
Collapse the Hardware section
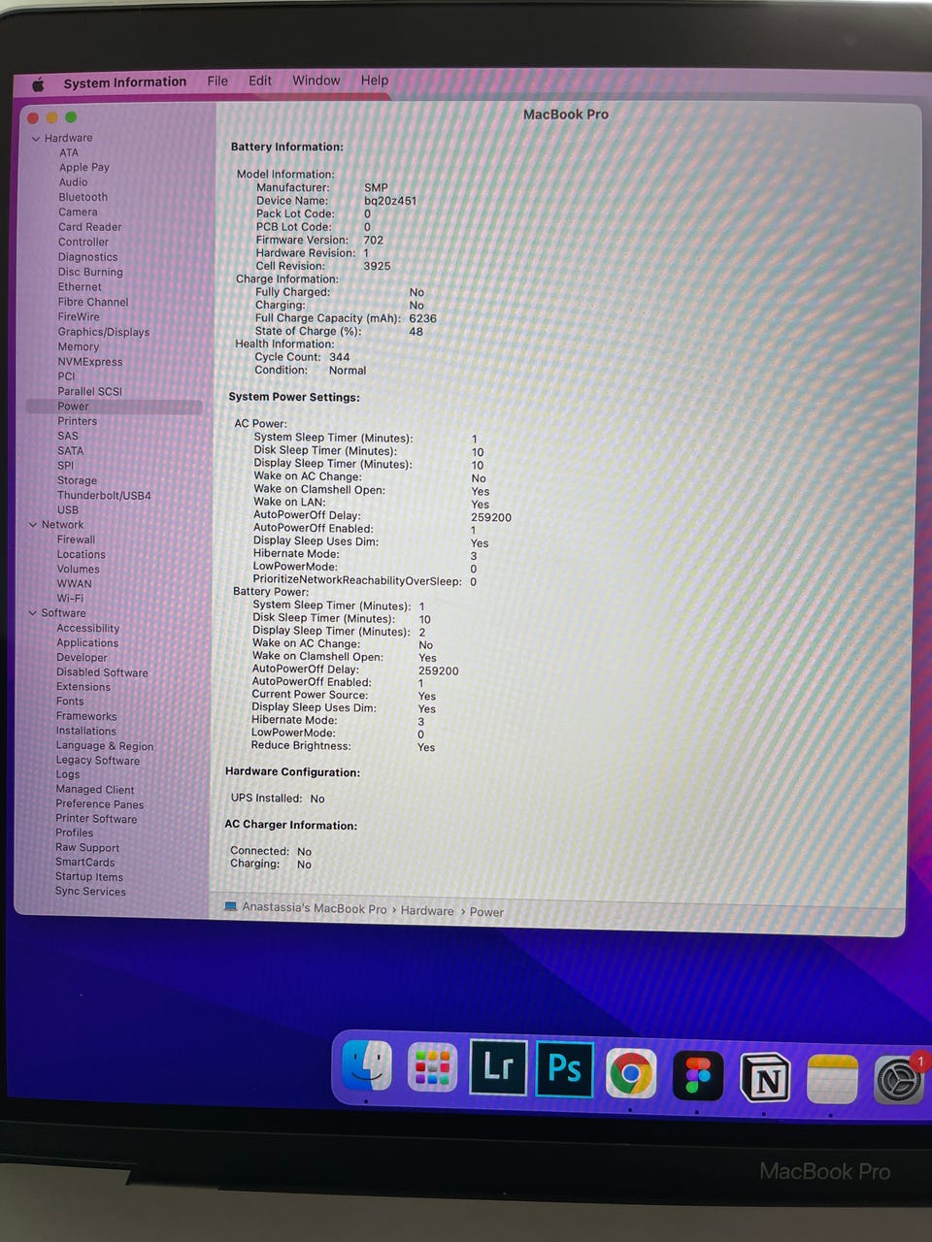point(36,139)
